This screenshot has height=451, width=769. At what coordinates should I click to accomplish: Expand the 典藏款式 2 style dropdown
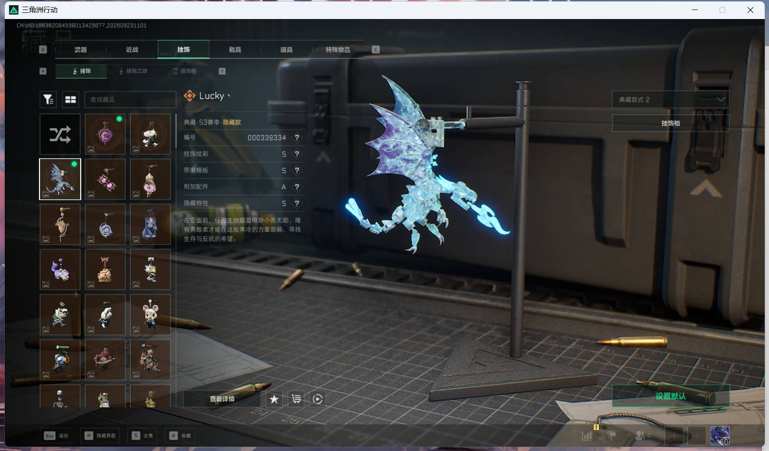[x=670, y=99]
